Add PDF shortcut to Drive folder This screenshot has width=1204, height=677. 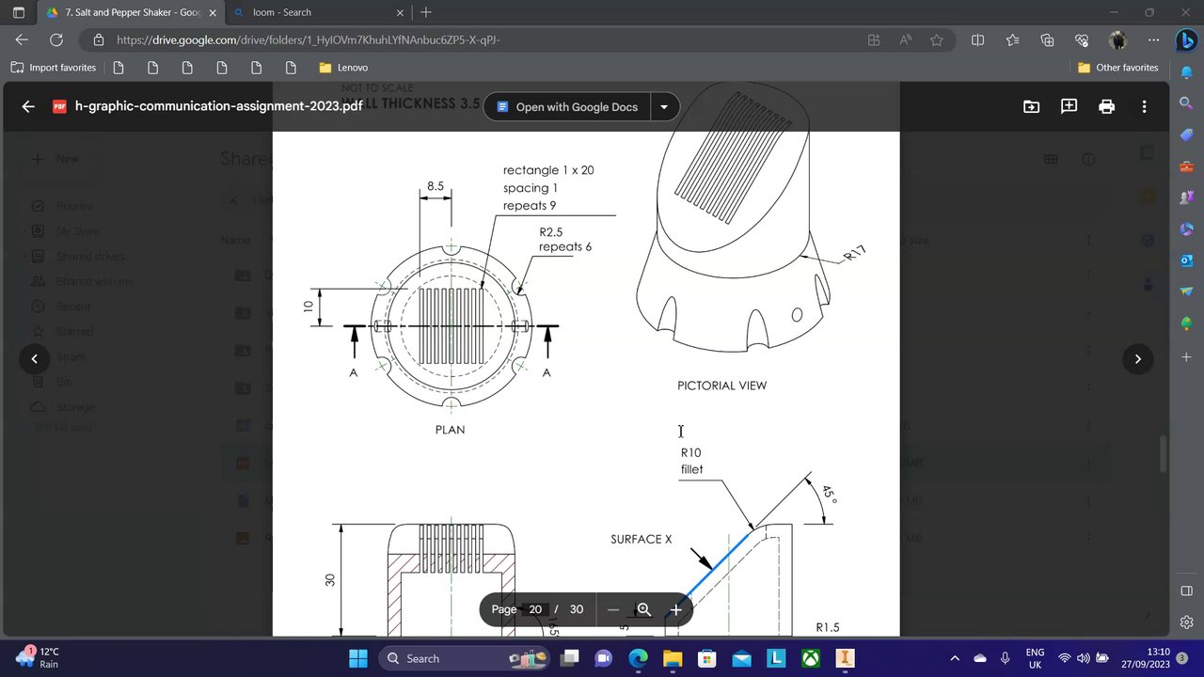(1032, 106)
